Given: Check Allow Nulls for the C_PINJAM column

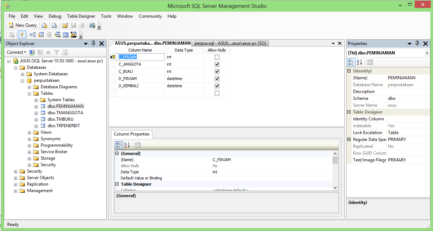Looking at the screenshot, I should [217, 57].
